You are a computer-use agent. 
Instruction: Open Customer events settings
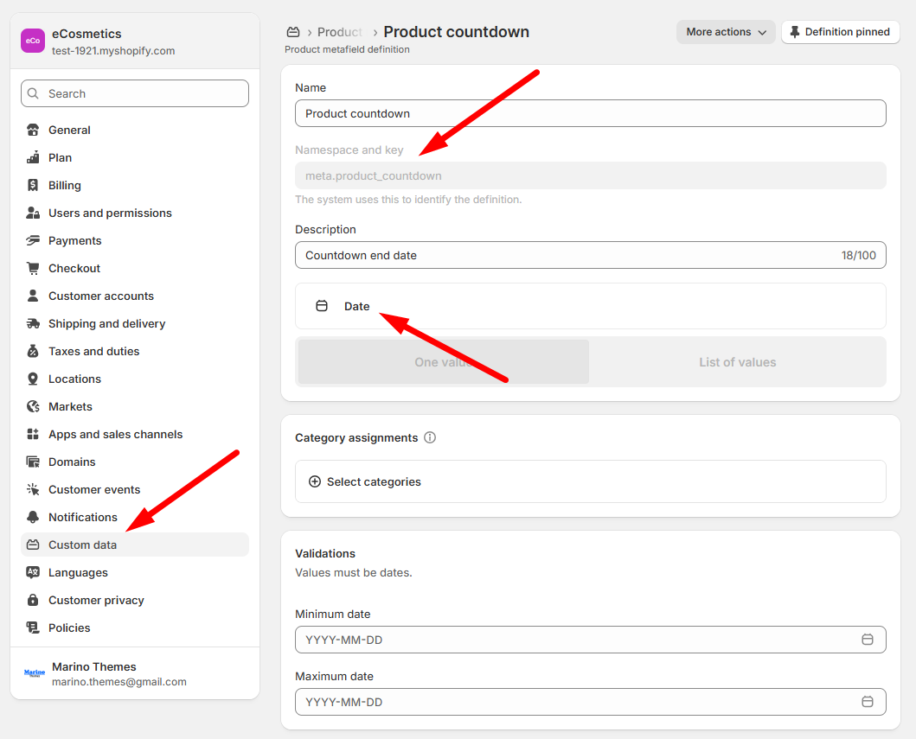click(x=135, y=490)
